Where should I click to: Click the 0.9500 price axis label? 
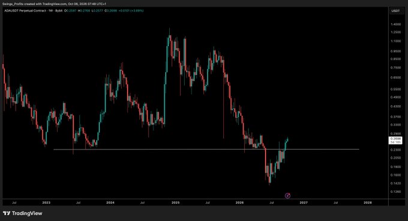(x=396, y=51)
